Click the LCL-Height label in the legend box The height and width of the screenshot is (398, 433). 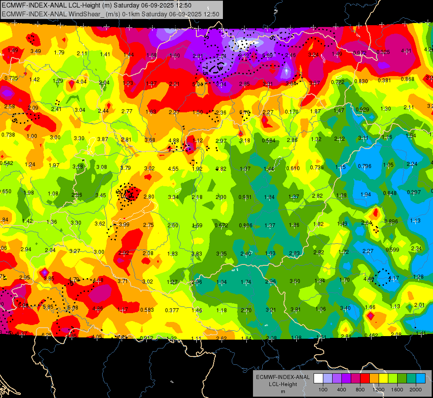point(283,384)
